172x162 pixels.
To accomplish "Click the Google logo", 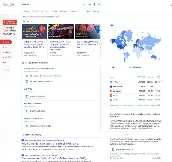I will tap(9, 5).
